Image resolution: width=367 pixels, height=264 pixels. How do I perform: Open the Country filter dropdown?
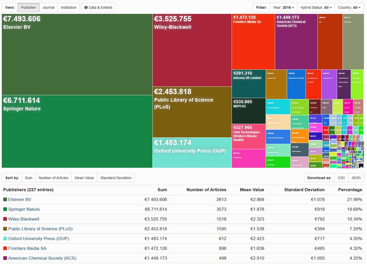coord(349,8)
